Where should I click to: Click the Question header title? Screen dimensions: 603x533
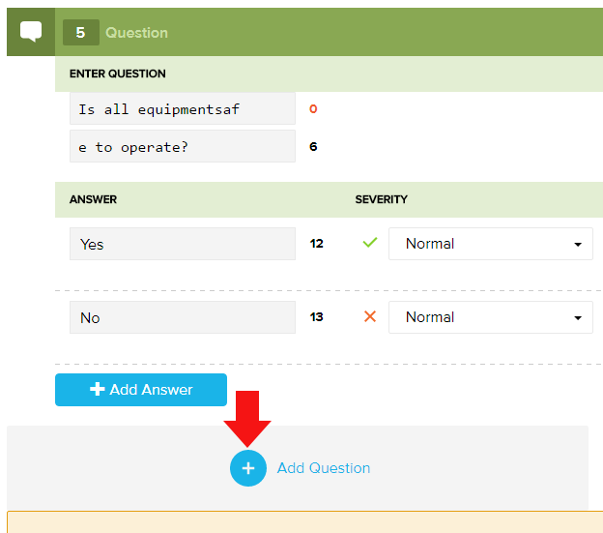136,33
